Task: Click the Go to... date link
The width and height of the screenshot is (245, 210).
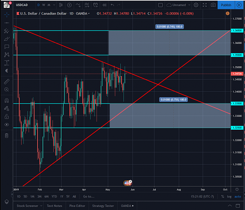Action: tap(89, 196)
